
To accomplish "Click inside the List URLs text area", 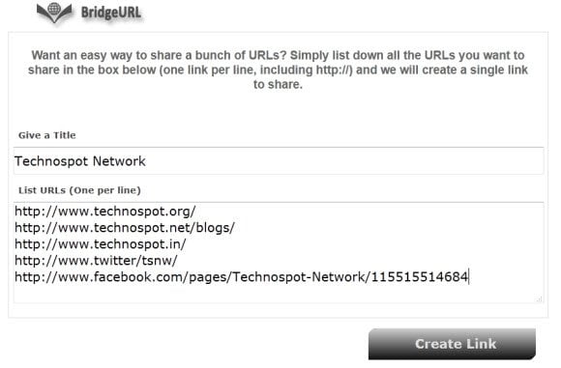I will click(x=279, y=253).
